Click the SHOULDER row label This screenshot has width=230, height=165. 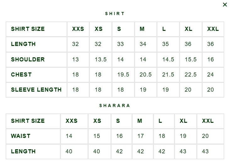pos(28,60)
